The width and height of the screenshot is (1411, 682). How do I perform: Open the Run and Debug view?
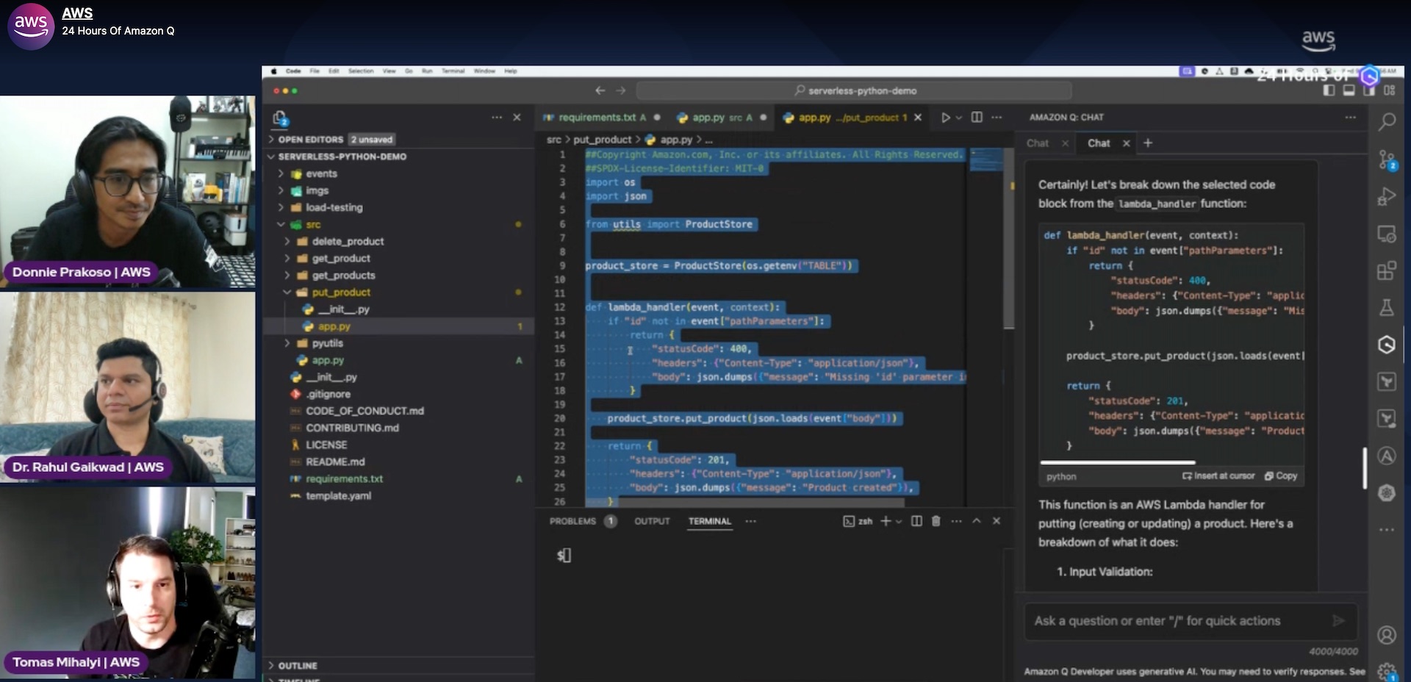(x=1387, y=196)
